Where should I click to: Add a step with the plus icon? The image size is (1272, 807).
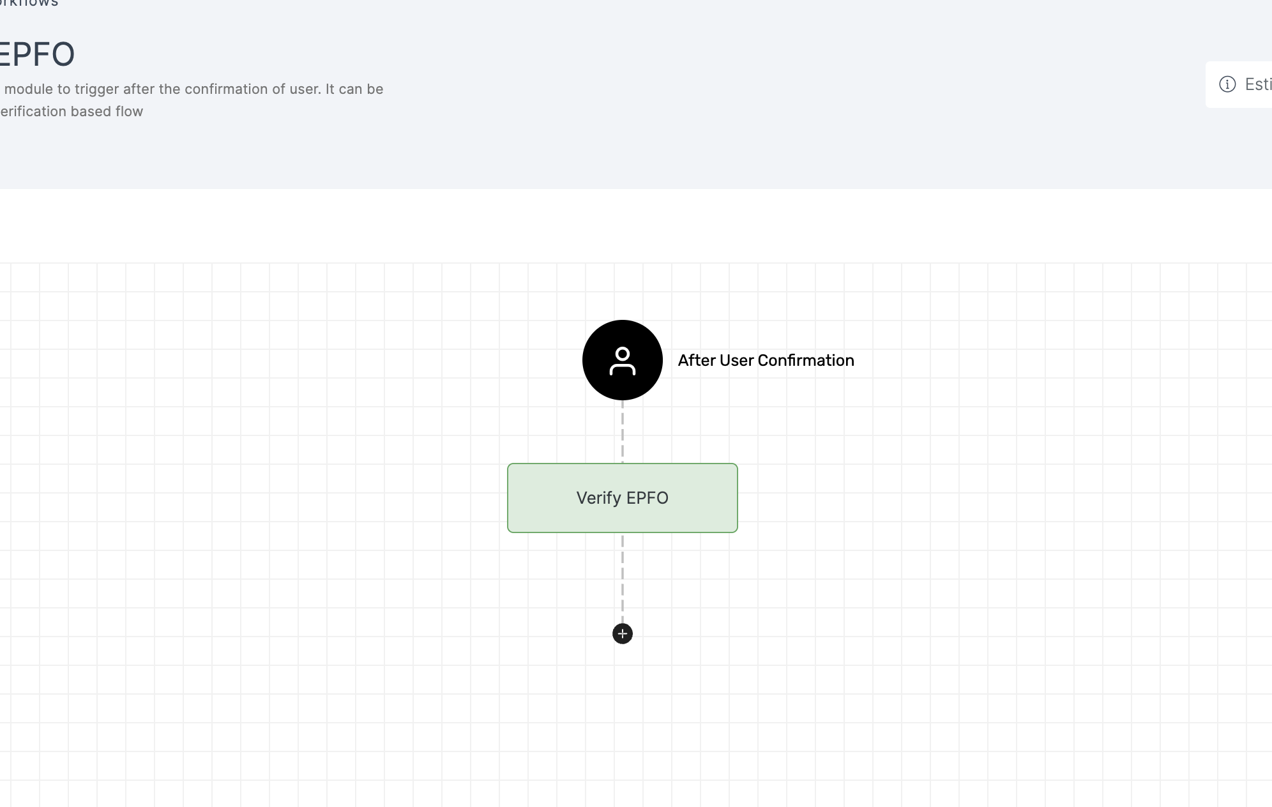point(622,633)
